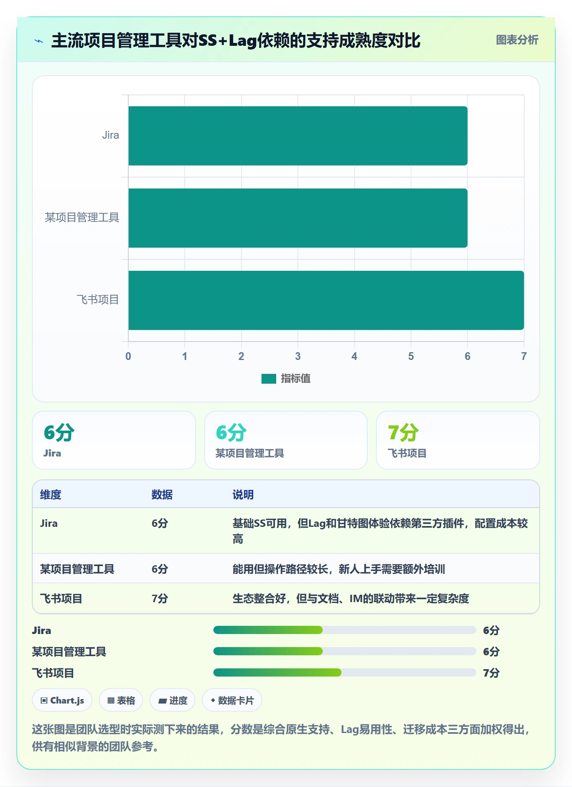This screenshot has height=787, width=572.
Task: Select the 某项目管理工具 bar in chart
Action: (298, 218)
